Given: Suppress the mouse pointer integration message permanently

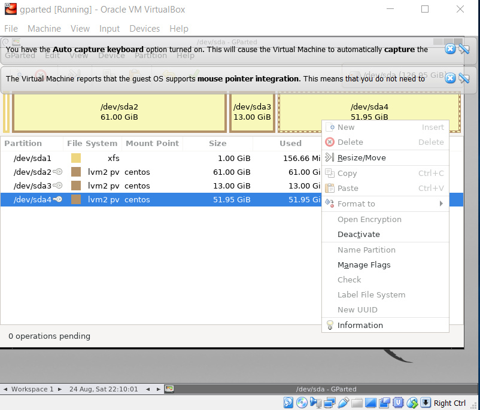Looking at the screenshot, I should point(464,78).
